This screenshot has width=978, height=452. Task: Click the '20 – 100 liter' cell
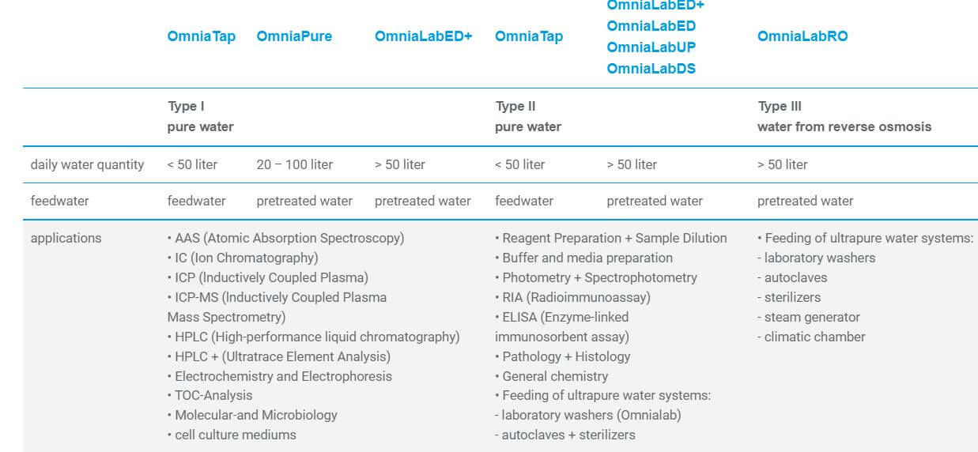pyautogui.click(x=294, y=164)
